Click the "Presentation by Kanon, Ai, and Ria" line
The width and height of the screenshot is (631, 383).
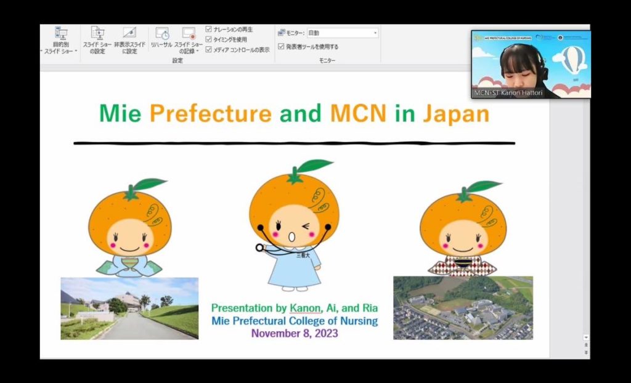(x=294, y=308)
